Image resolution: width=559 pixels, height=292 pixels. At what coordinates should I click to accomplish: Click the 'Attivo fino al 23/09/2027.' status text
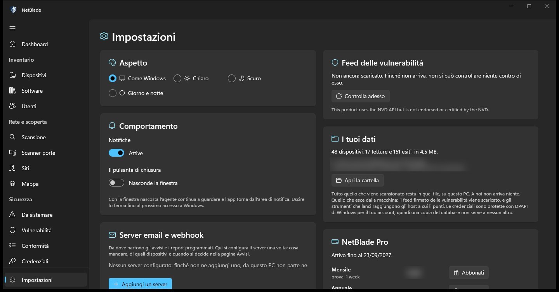click(x=362, y=255)
